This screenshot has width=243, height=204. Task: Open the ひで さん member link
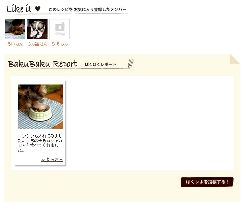(x=60, y=44)
